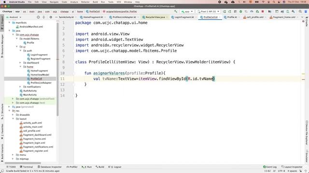Open the Navigate menu
Viewport: 309px width, 173px height.
click(54, 2)
